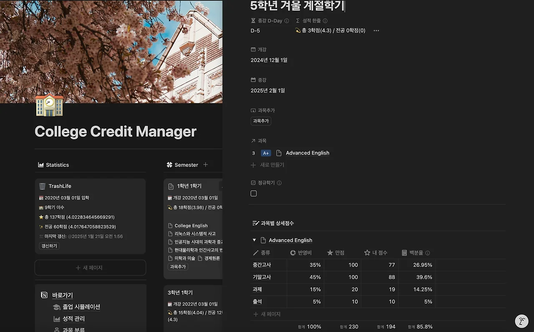Open the 리눅스와 시스템적 사고 course
Viewport: 534px width, 332px height.
[x=195, y=234]
